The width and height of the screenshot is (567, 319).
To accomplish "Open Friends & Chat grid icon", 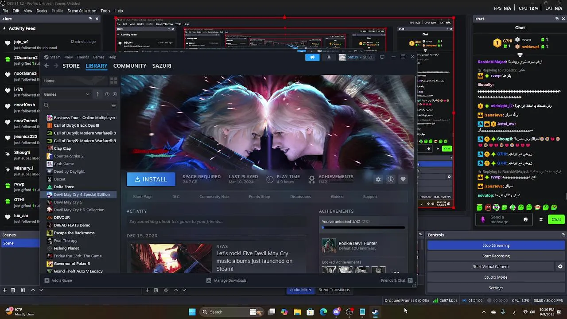I will pos(410,280).
